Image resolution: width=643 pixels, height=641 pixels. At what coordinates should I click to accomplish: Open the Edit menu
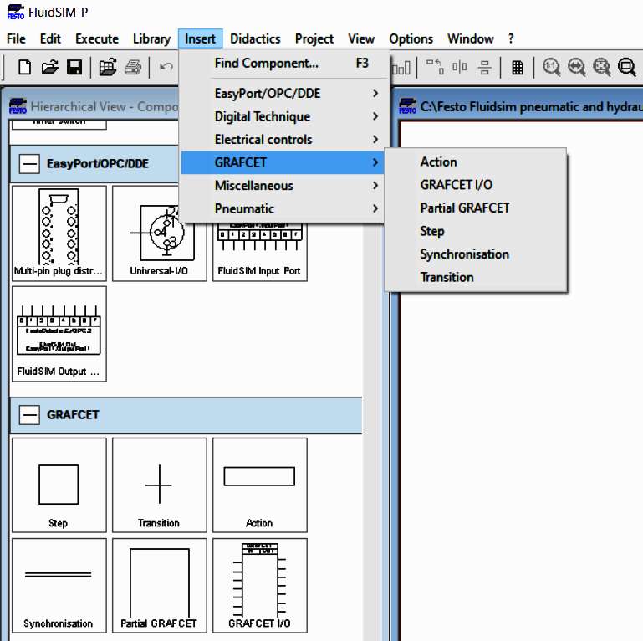click(x=50, y=38)
